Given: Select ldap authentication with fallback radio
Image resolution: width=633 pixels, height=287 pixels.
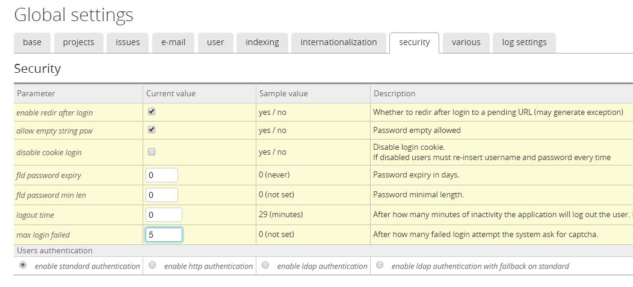Looking at the screenshot, I should click(380, 265).
